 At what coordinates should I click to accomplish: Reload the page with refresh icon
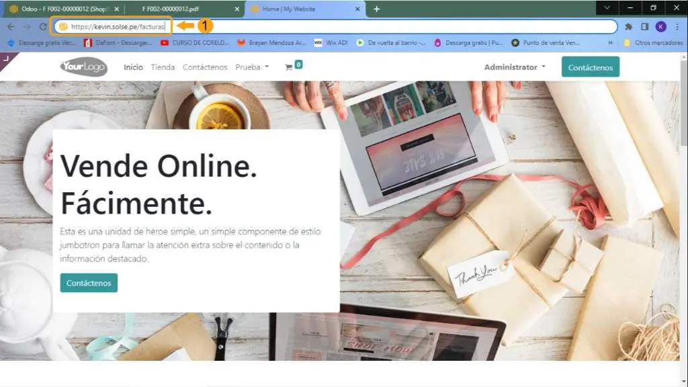[43, 27]
